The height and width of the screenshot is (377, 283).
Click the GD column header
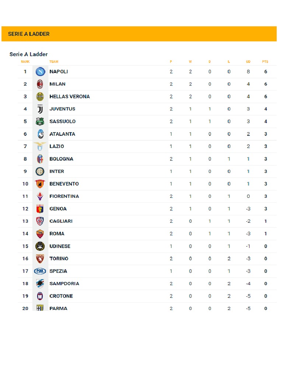coord(248,62)
